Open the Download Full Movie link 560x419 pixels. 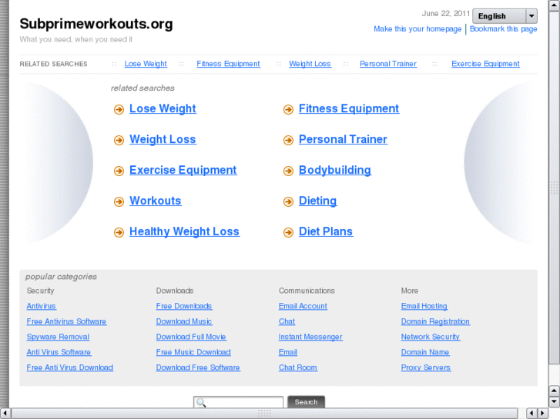[191, 337]
